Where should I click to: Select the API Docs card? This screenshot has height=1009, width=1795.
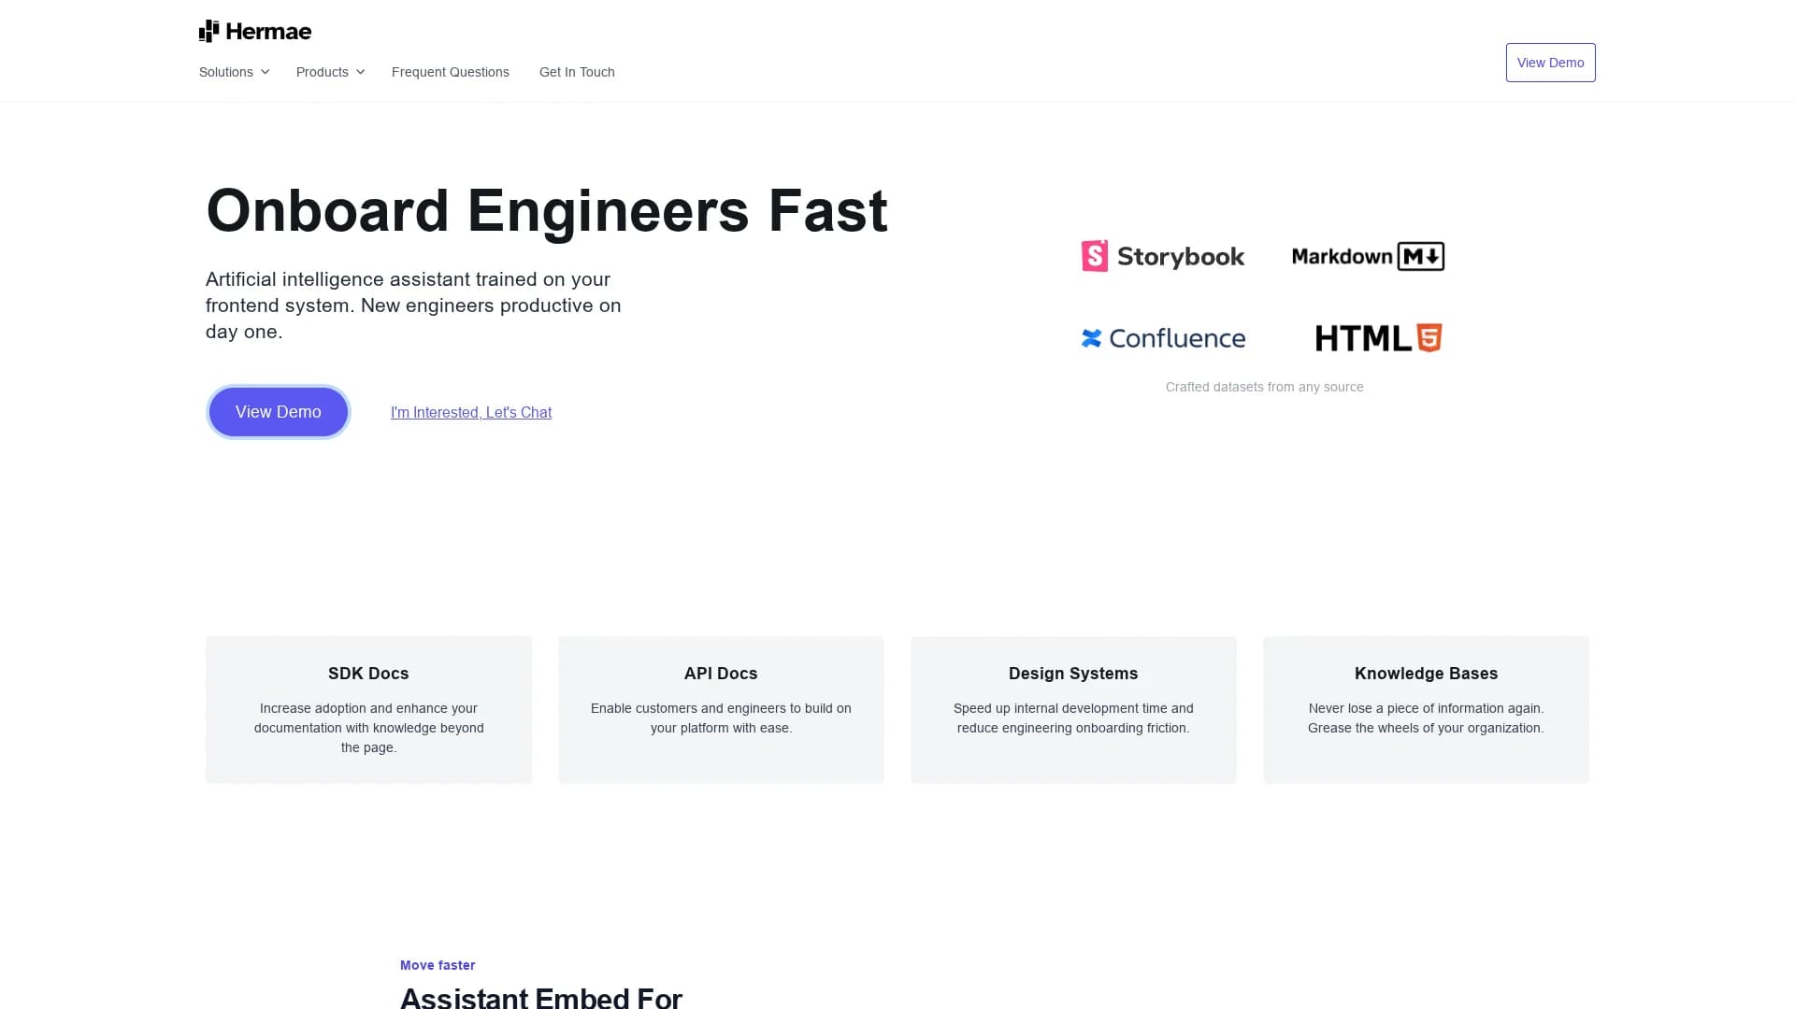pos(721,710)
